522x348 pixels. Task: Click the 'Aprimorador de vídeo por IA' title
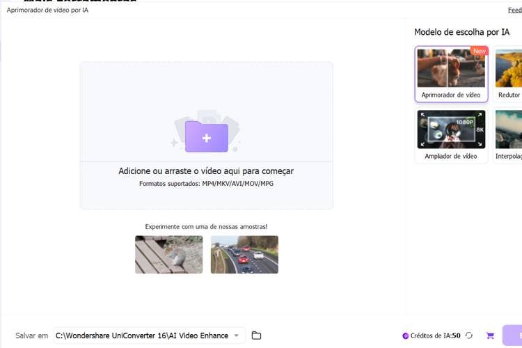point(47,10)
